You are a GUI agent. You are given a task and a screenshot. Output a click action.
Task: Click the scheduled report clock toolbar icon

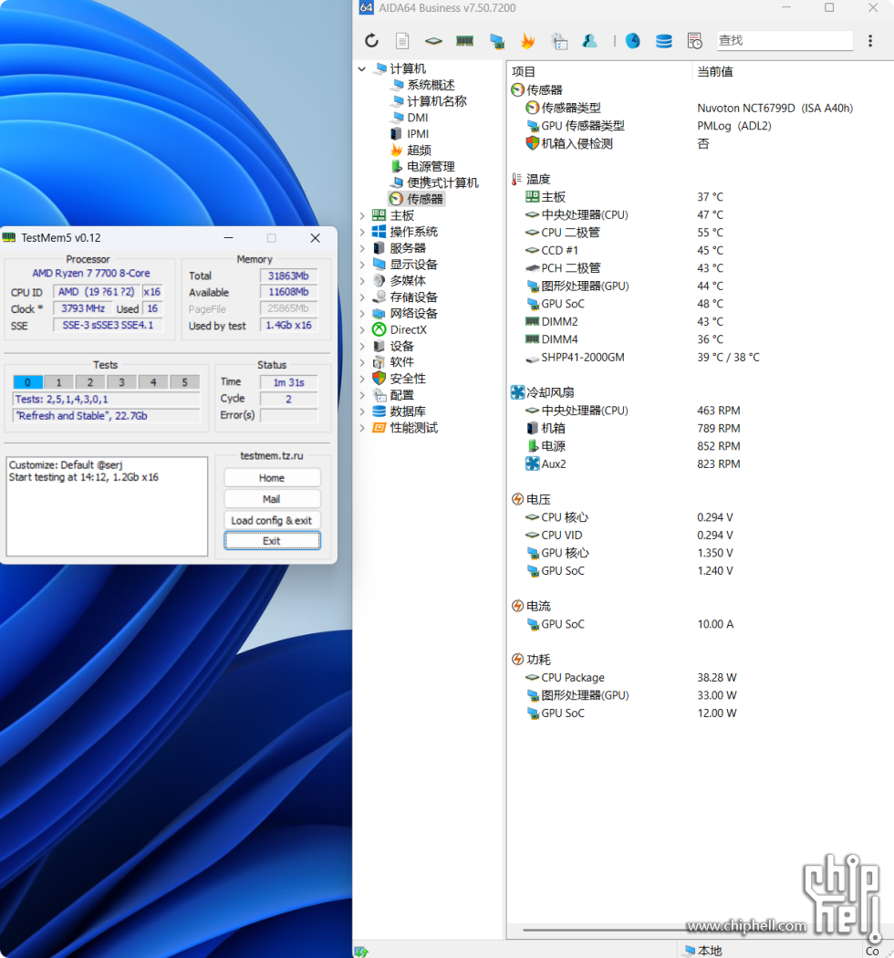695,41
